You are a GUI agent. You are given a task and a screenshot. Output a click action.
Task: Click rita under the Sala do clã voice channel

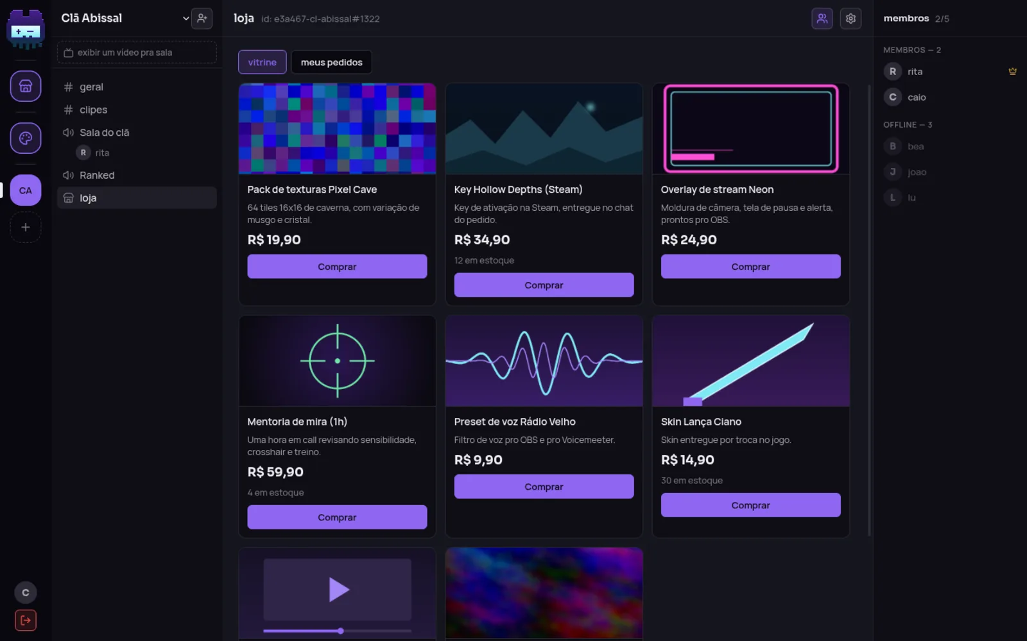(x=94, y=153)
